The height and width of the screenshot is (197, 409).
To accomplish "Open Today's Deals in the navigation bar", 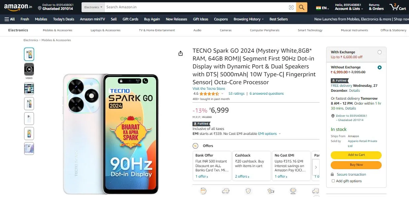I will click(x=64, y=19).
